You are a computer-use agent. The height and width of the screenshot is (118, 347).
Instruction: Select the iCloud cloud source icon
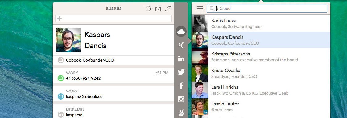point(181,32)
